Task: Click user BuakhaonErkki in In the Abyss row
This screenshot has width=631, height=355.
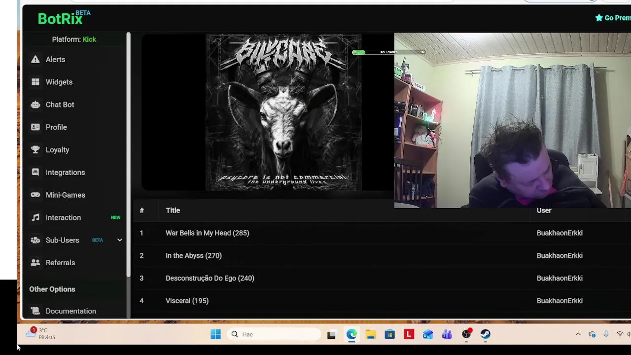Action: point(560,256)
